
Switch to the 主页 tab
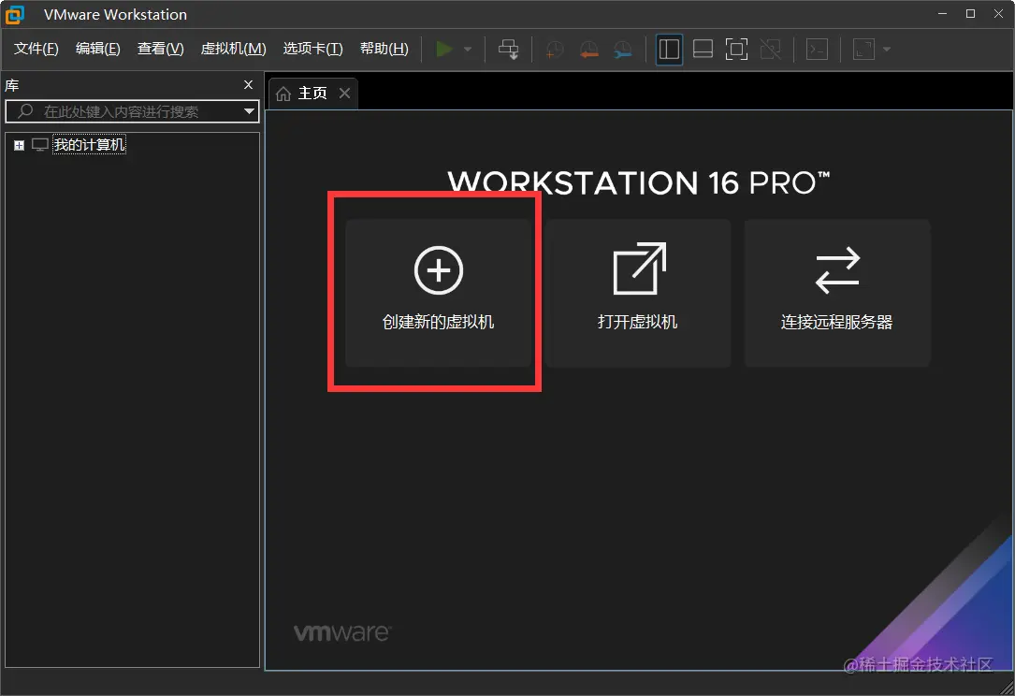click(312, 94)
